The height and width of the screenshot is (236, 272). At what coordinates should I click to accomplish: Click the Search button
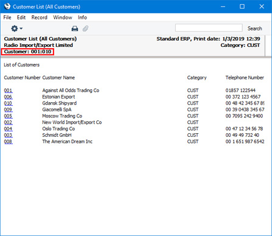pos(254,29)
